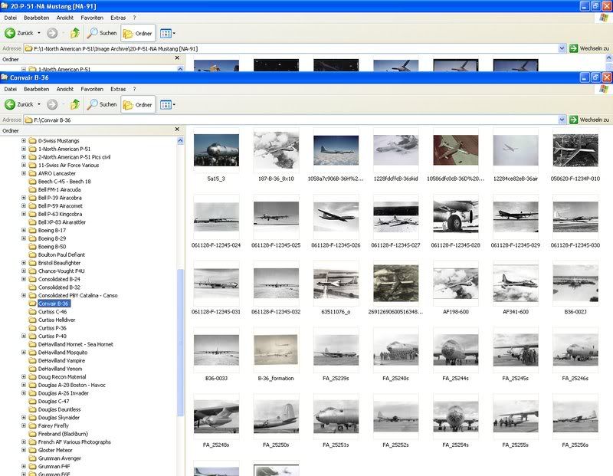The image size is (613, 476).
Task: Select the DeHavilland Vampire folder
Action: pyautogui.click(x=61, y=360)
